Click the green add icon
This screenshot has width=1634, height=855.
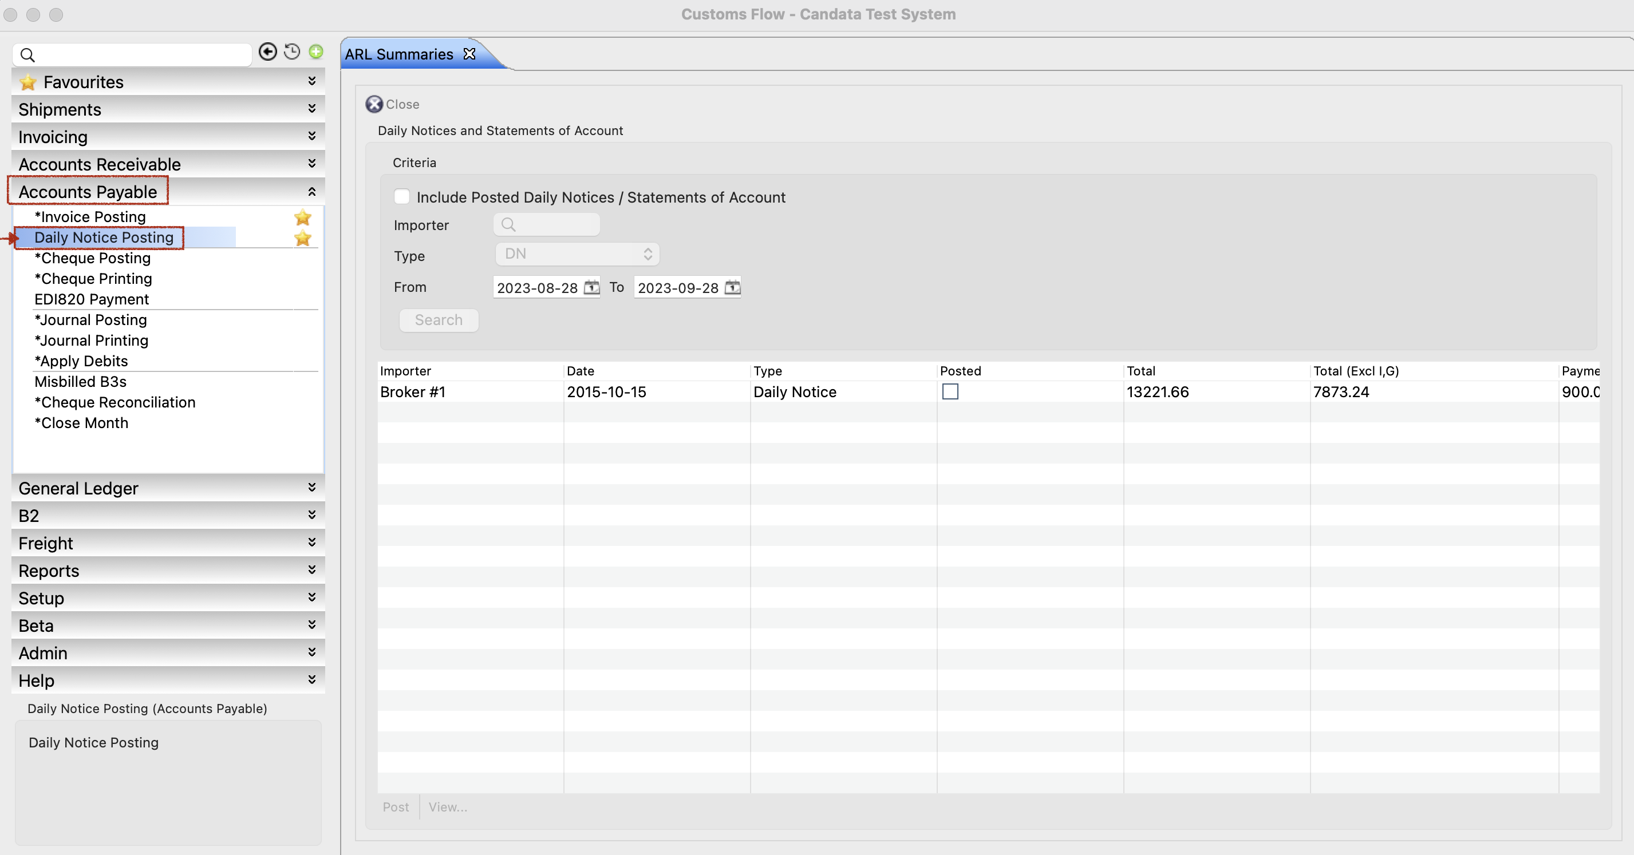[316, 52]
